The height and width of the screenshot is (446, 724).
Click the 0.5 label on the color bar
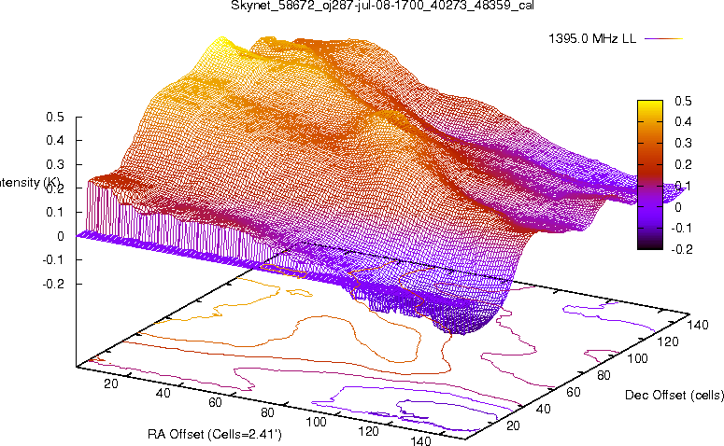point(683,101)
